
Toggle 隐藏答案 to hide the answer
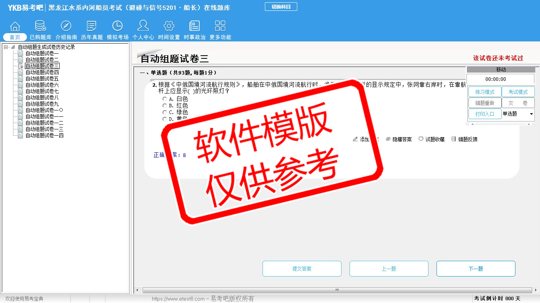pos(398,139)
